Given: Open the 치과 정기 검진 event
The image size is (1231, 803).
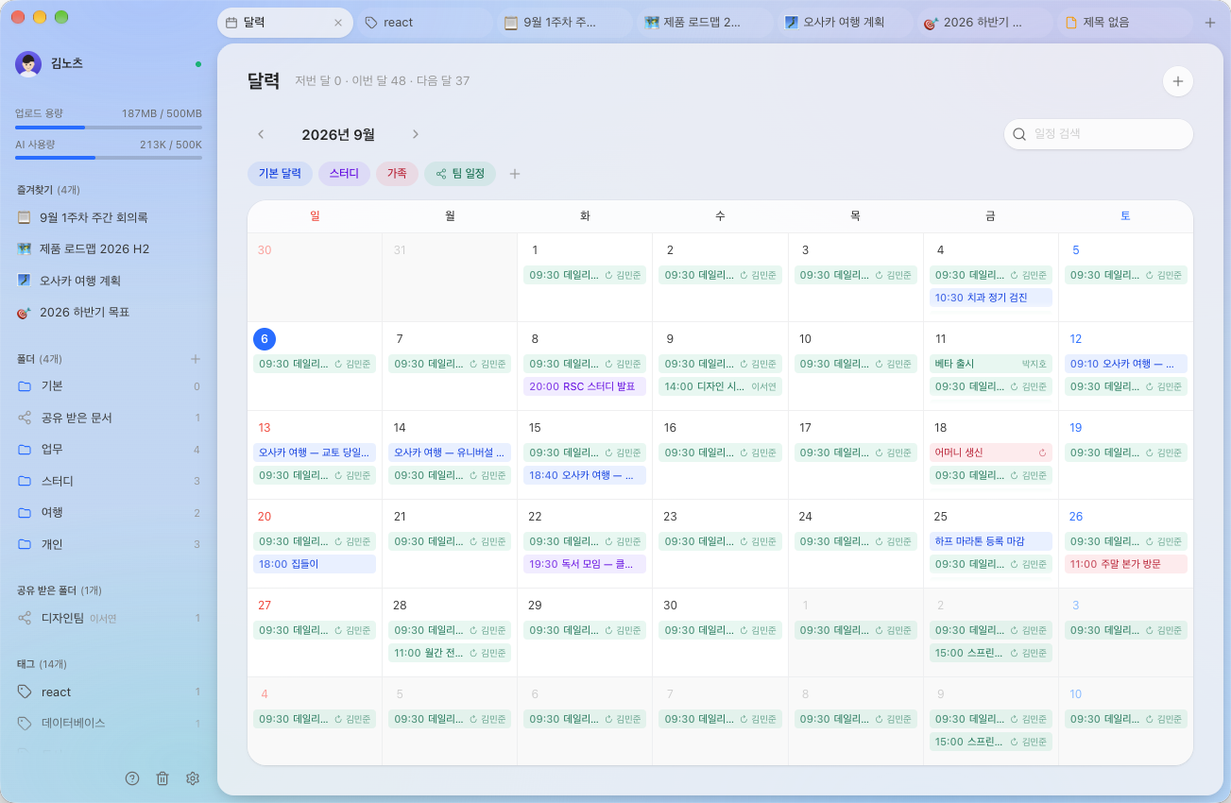Looking at the screenshot, I should coord(990,298).
